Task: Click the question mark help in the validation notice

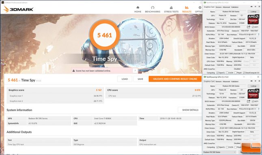Action: pyautogui.click(x=135, y=71)
